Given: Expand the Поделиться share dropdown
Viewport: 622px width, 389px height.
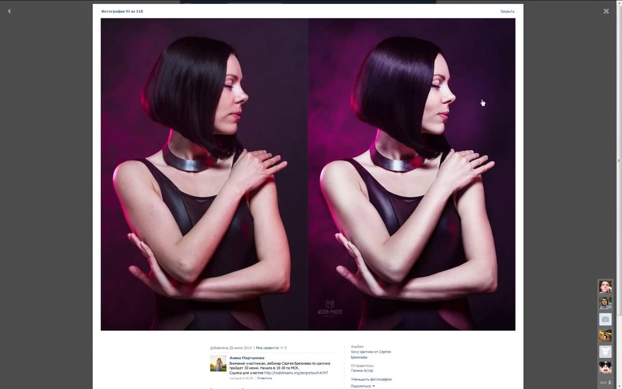Looking at the screenshot, I should pos(362,386).
